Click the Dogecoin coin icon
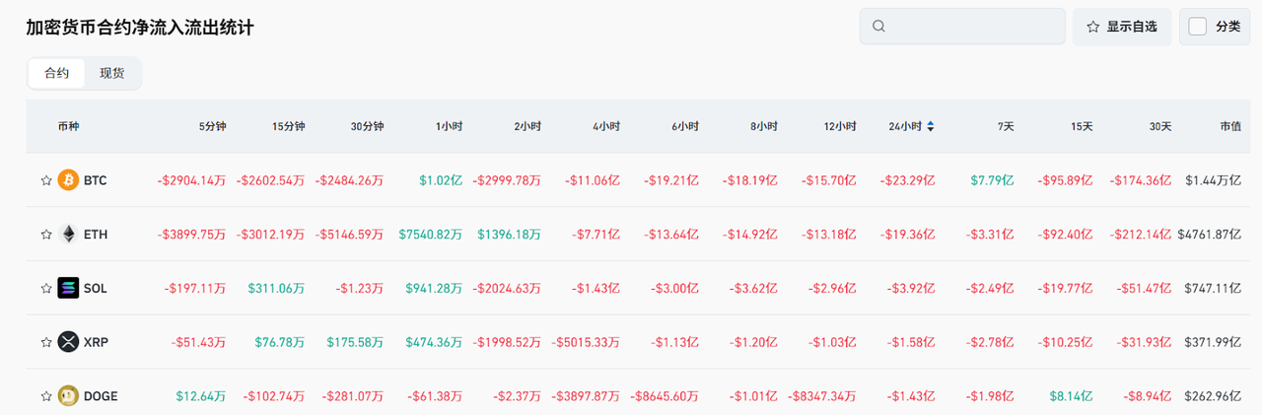 pyautogui.click(x=68, y=395)
